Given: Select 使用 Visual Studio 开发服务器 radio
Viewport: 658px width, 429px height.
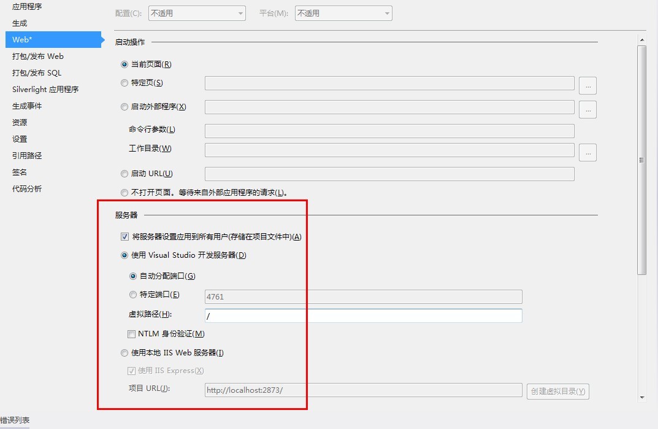Looking at the screenshot, I should [124, 255].
